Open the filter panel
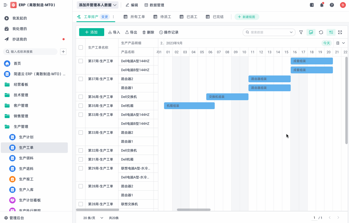Image resolution: width=349 pixels, height=223 pixels. pyautogui.click(x=301, y=32)
